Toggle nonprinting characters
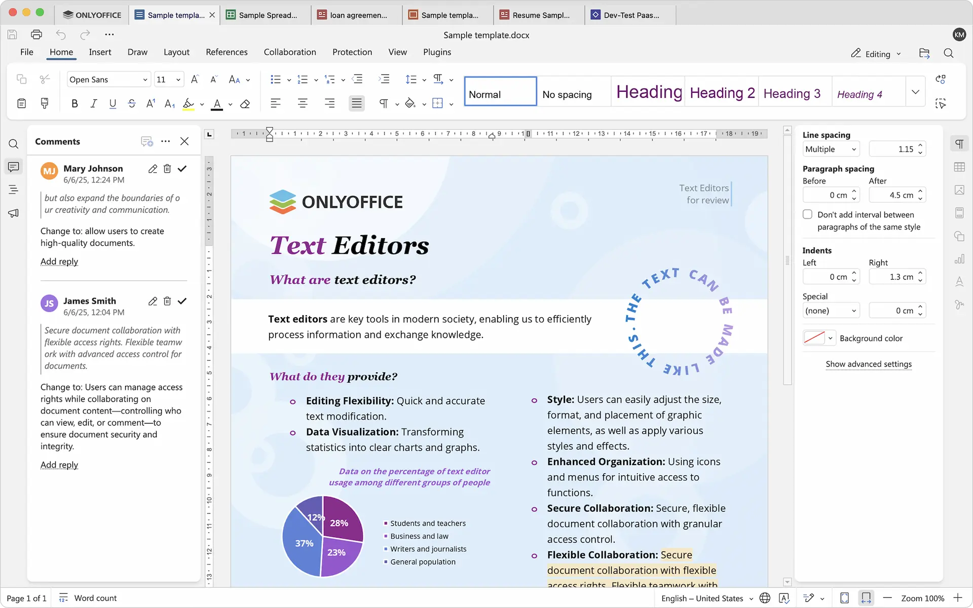The width and height of the screenshot is (973, 608). 384,104
